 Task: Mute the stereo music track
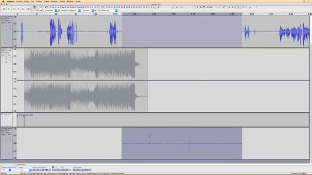3,55
